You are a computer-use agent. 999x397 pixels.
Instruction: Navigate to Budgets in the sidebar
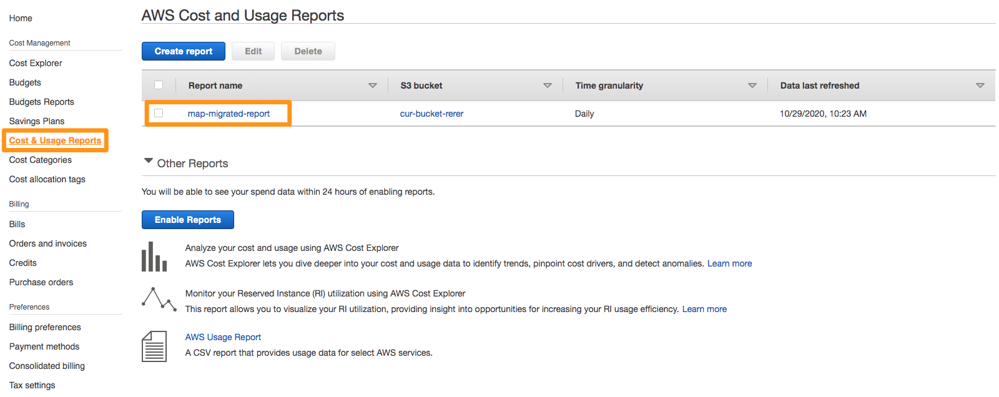(x=25, y=82)
